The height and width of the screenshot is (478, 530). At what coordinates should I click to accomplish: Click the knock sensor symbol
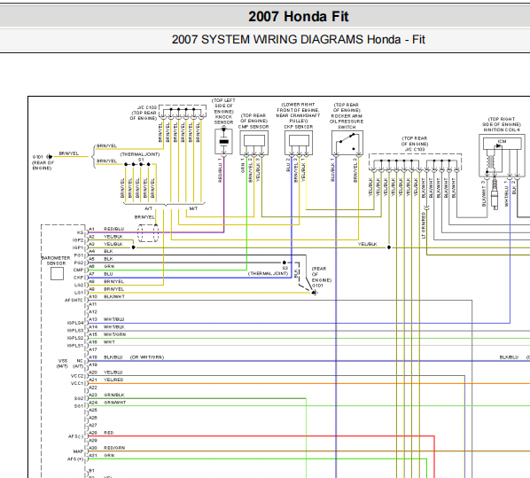click(223, 141)
